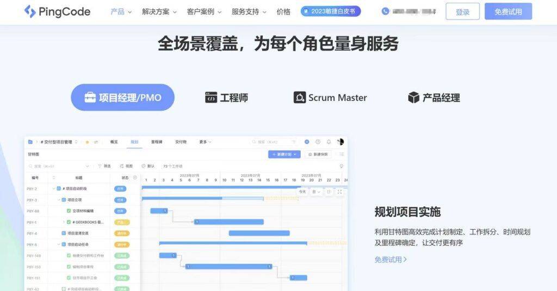Open the Gantt search box dropdown chevron
The width and height of the screenshot is (557, 291).
point(87,166)
